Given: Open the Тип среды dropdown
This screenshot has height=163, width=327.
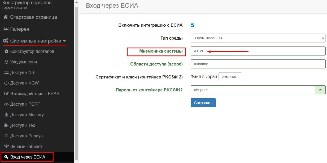Looking at the screenshot, I should click(258, 38).
